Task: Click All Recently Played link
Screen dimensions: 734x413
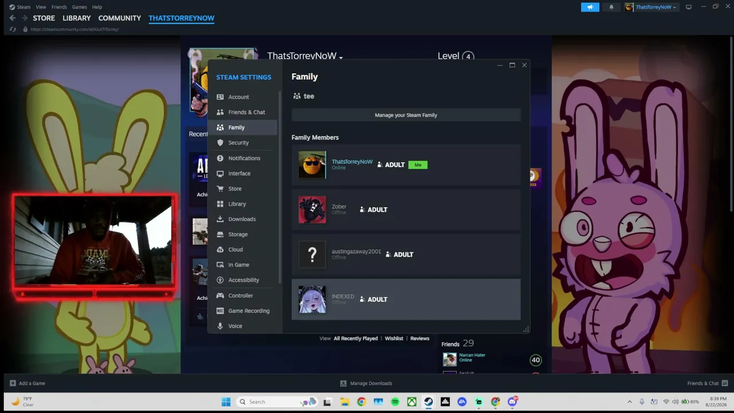Action: 356,338
